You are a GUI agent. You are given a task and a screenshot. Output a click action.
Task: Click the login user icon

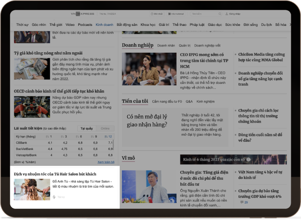click(227, 14)
